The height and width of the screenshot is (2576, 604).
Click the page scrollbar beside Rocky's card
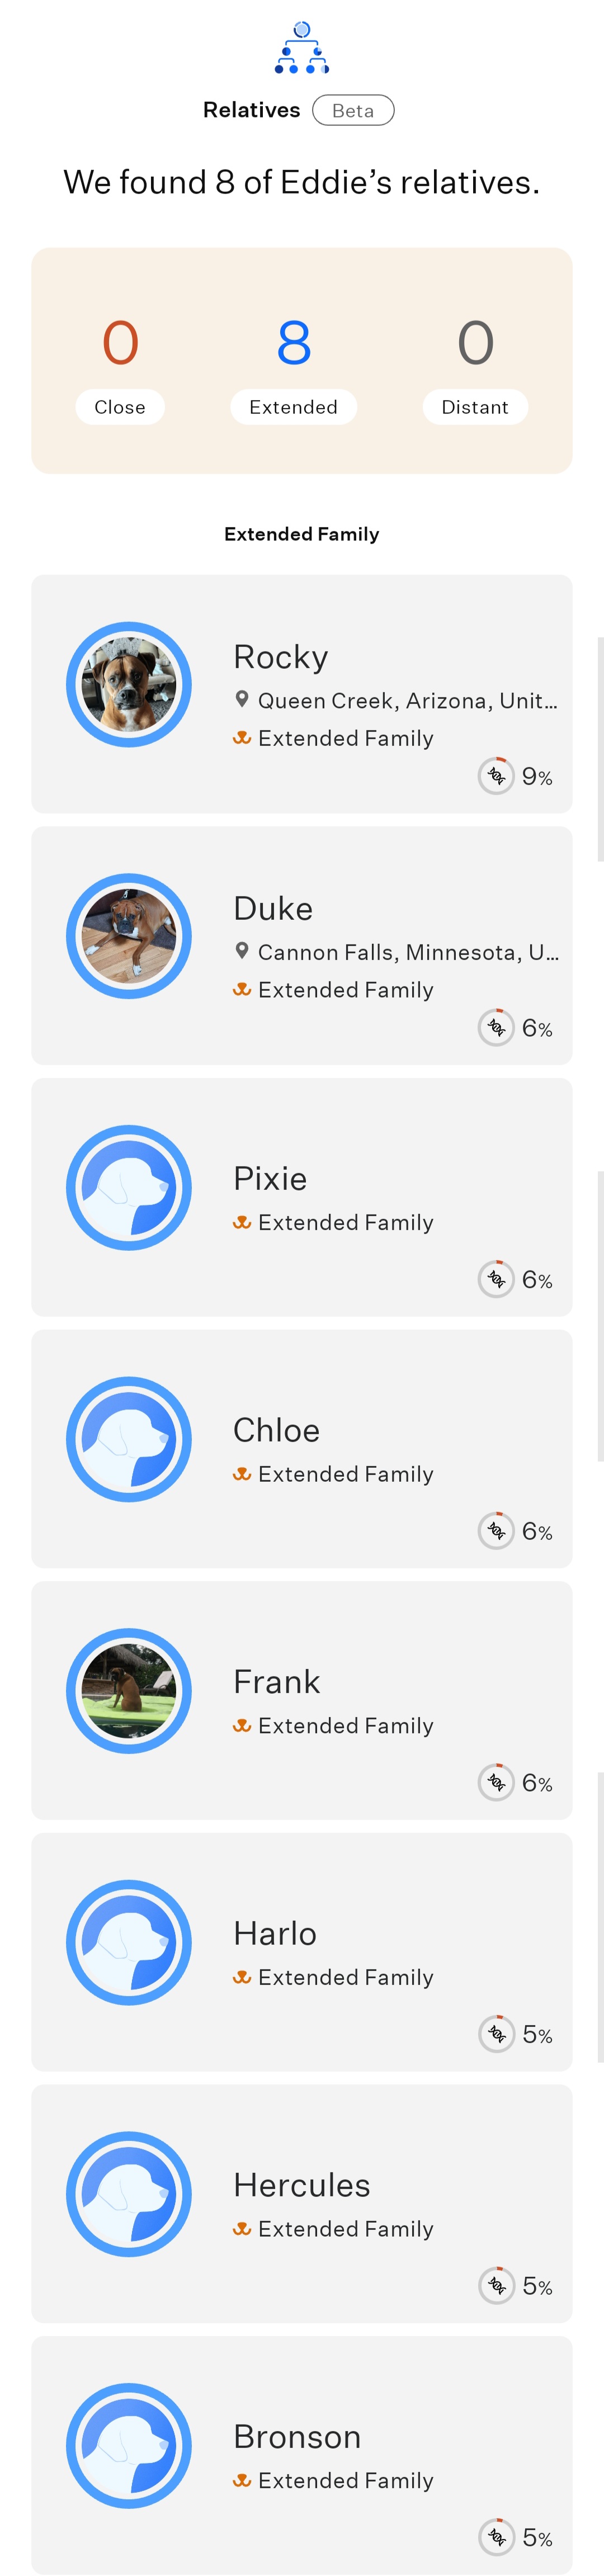[600, 748]
